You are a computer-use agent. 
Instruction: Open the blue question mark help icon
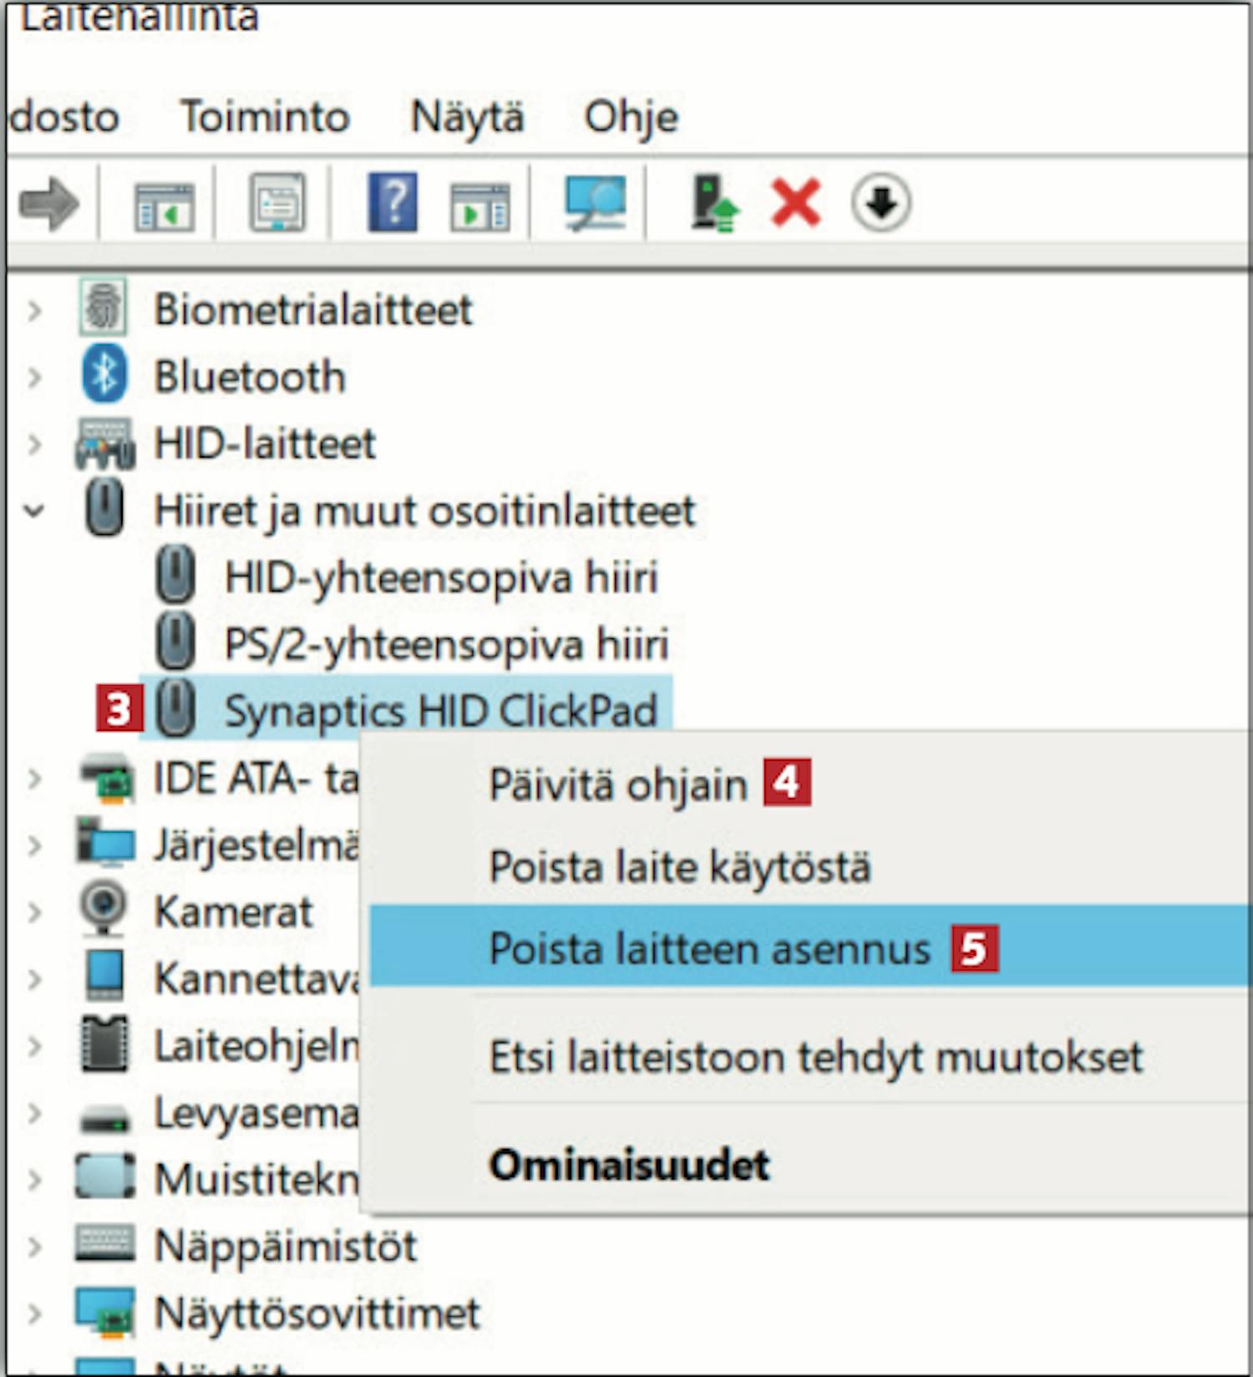point(393,202)
